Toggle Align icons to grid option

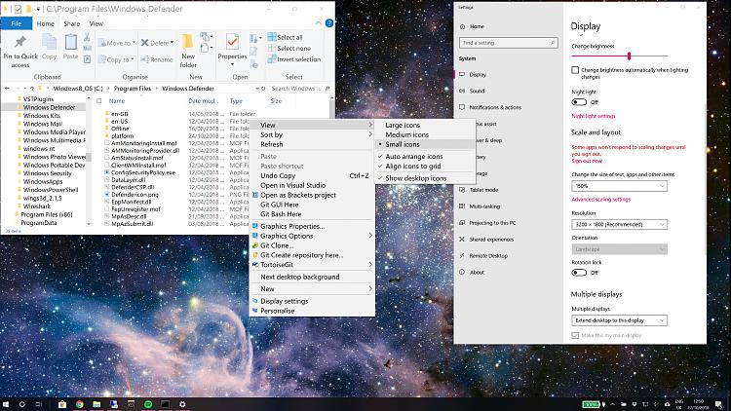413,167
